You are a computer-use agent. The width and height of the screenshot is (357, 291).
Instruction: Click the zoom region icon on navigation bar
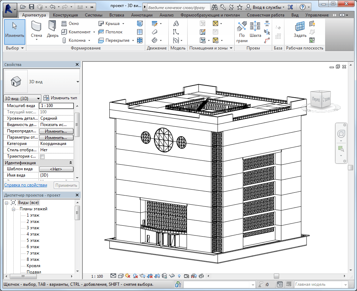pyautogui.click(x=341, y=149)
